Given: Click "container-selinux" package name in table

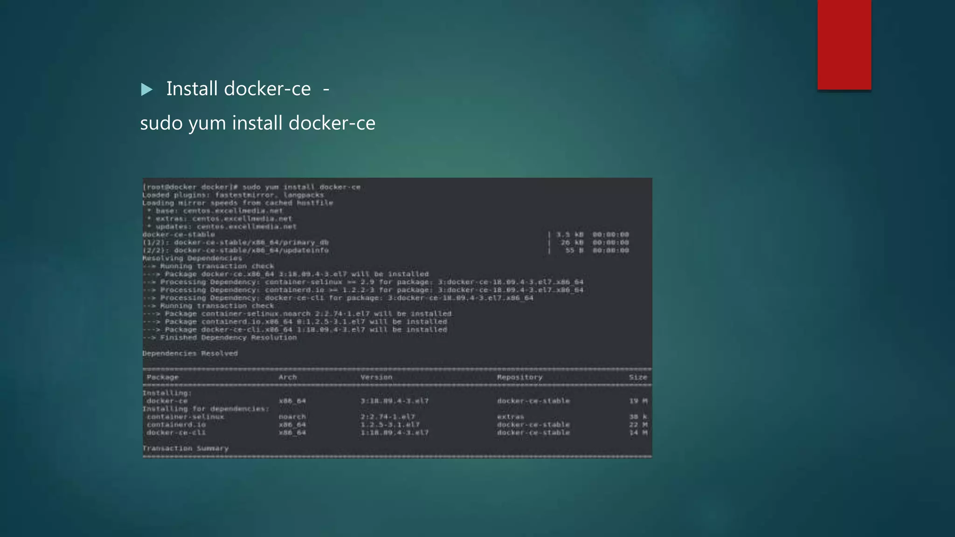Looking at the screenshot, I should pyautogui.click(x=185, y=417).
